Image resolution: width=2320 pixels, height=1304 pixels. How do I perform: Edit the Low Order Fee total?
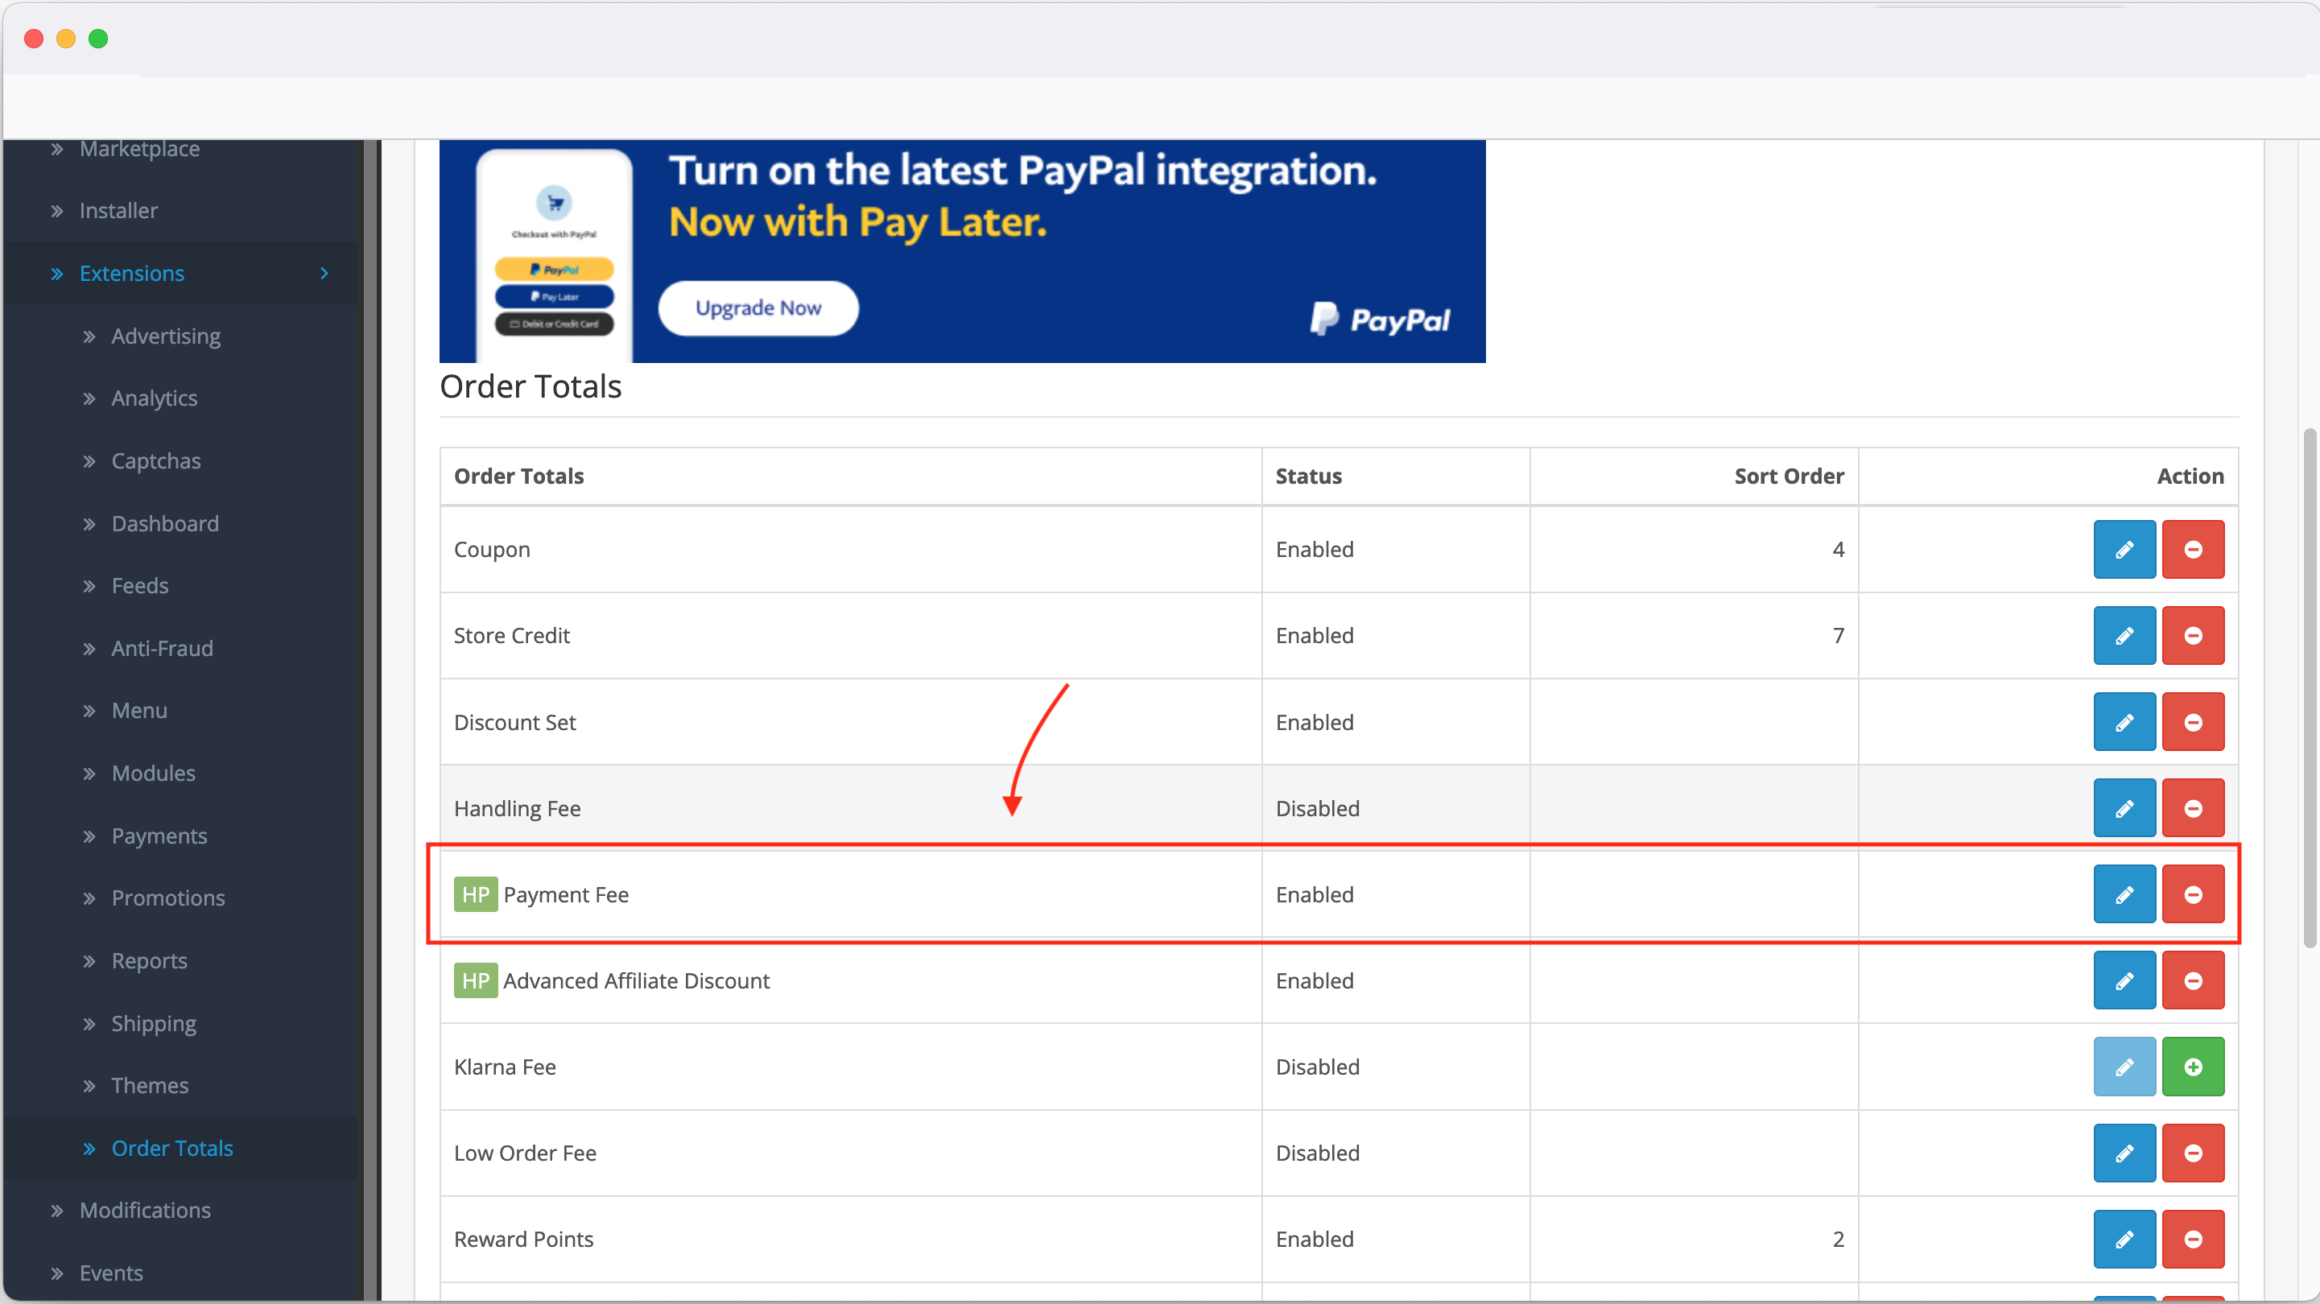(x=2124, y=1153)
